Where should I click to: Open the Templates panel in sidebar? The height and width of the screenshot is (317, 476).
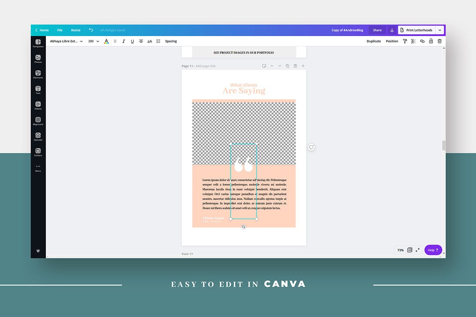point(38,43)
